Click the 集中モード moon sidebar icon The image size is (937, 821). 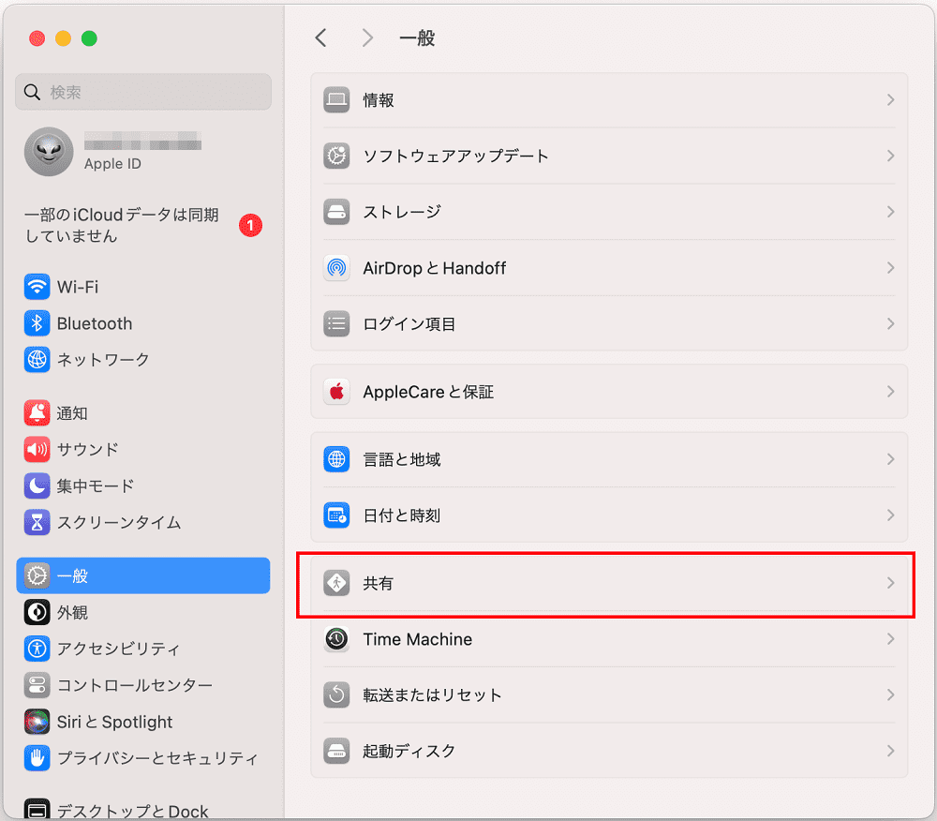coord(37,485)
